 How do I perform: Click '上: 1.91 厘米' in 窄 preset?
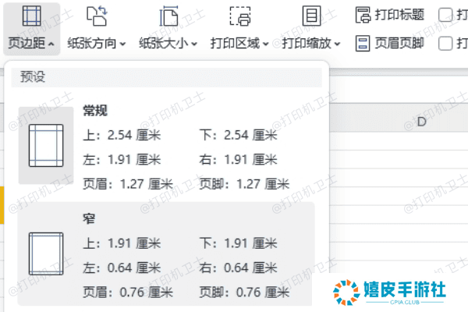(122, 243)
